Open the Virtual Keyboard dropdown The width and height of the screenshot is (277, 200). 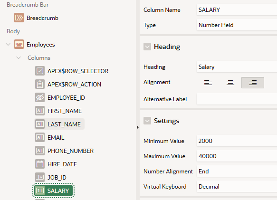237,186
